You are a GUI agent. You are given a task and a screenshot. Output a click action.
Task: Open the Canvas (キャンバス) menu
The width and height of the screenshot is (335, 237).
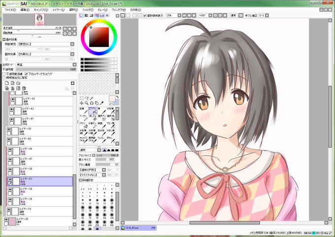click(41, 10)
